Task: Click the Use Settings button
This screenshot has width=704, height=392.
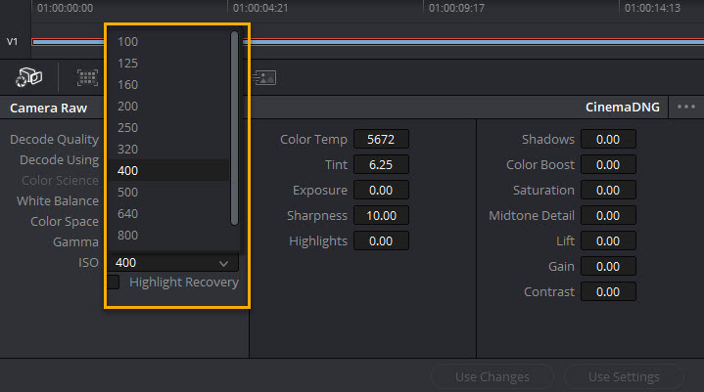Action: click(623, 376)
